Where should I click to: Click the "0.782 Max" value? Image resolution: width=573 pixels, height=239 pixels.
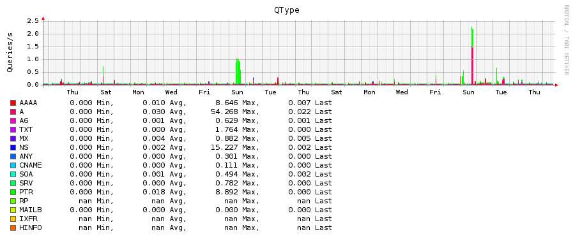[x=237, y=184]
